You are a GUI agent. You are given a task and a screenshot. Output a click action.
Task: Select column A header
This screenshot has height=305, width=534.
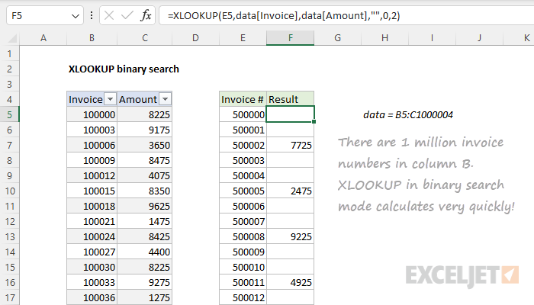[43, 38]
